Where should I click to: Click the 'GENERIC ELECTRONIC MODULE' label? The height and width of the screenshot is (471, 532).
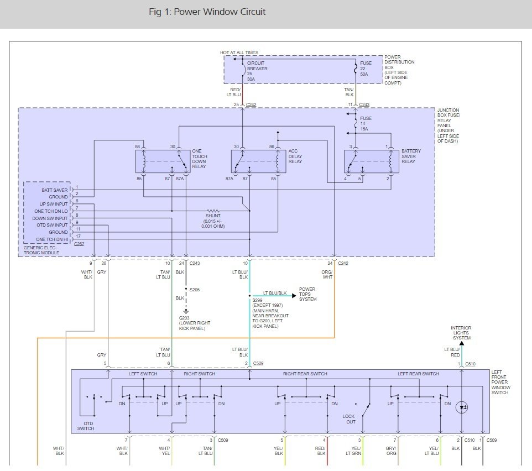coord(41,250)
